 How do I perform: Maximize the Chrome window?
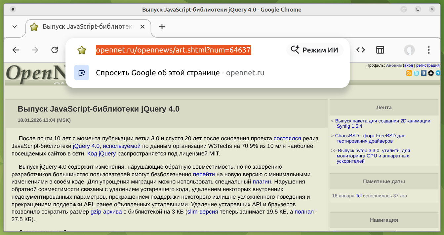click(x=418, y=10)
